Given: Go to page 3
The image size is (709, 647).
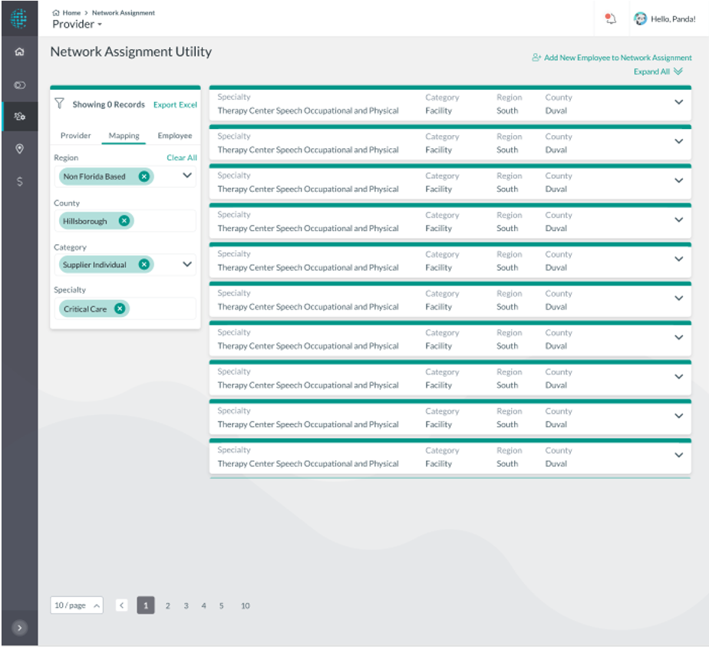Looking at the screenshot, I should (186, 606).
